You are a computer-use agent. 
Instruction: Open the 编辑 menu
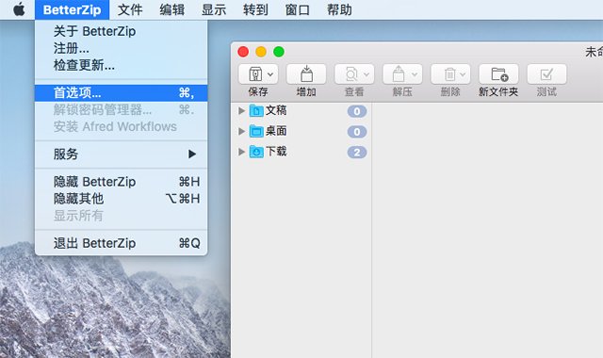pyautogui.click(x=171, y=9)
